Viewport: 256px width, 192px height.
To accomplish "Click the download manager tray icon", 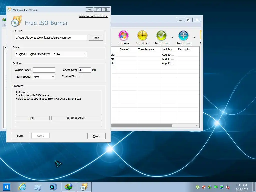I will coord(210,187).
